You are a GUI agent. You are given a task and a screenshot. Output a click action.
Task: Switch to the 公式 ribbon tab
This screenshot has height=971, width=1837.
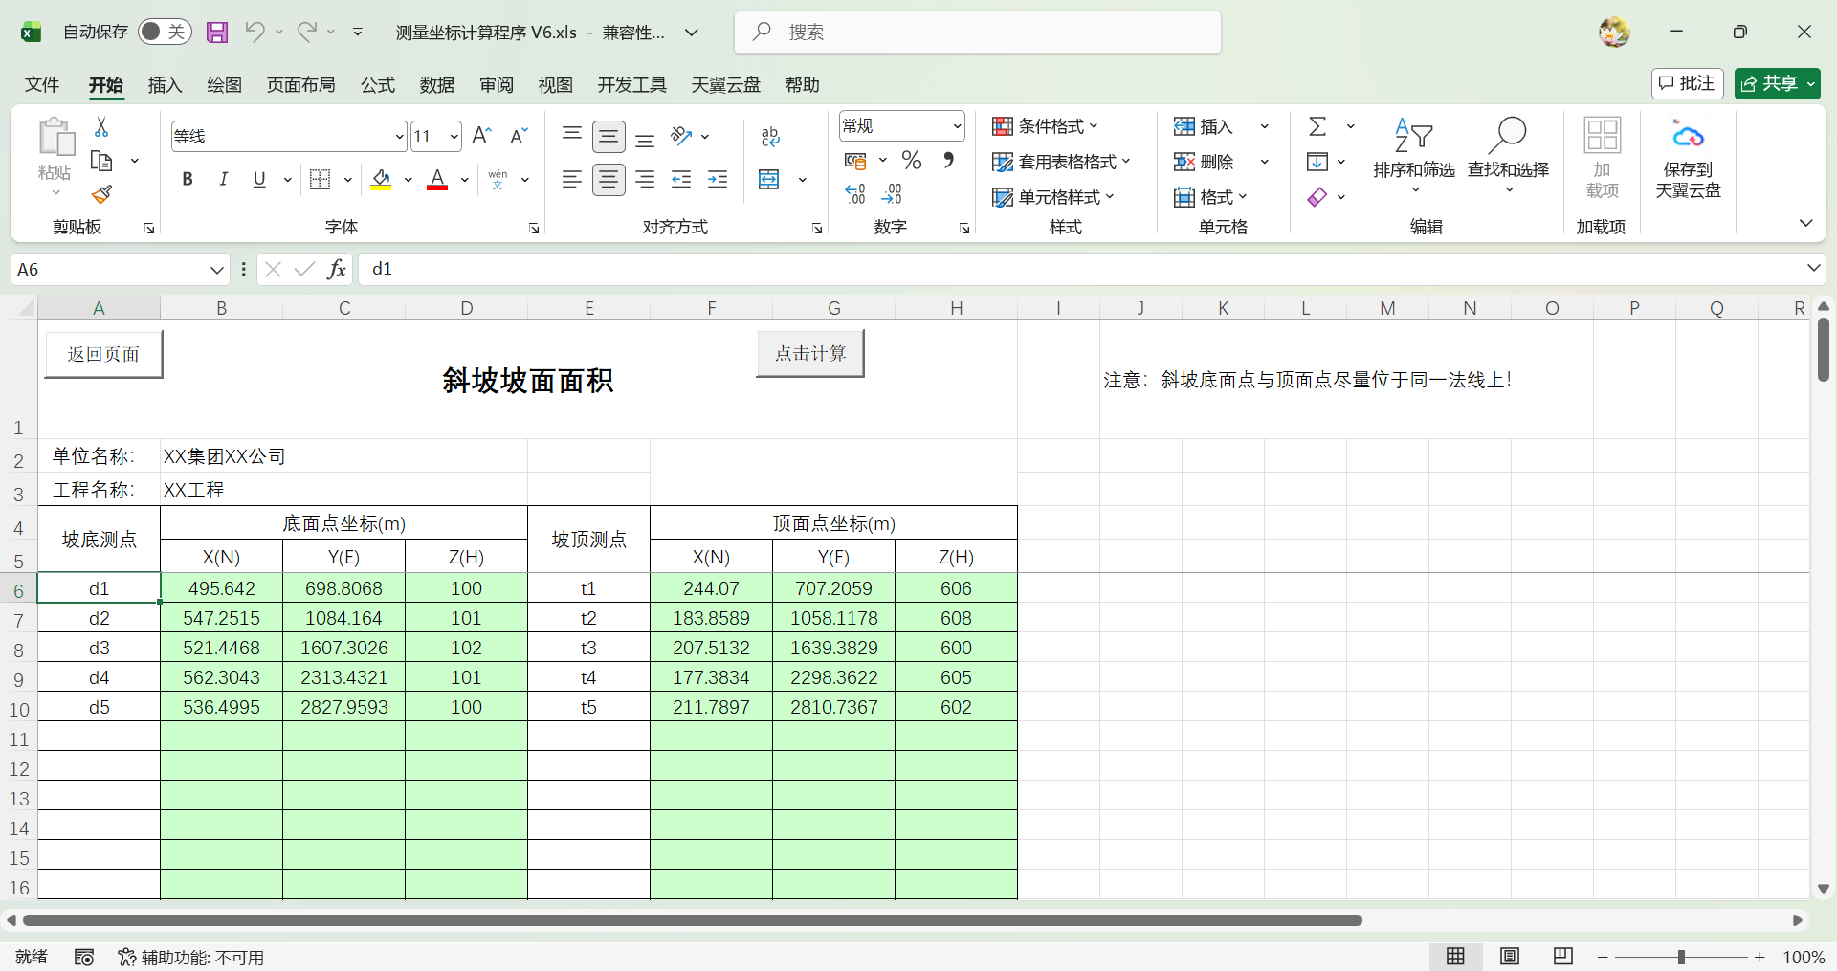tap(377, 85)
